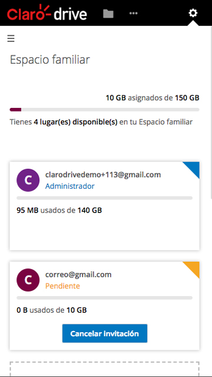Screen dimensions: 212x377
Task: Click the correo@gmail.com 10 GB usage bar
Action: [104, 298]
